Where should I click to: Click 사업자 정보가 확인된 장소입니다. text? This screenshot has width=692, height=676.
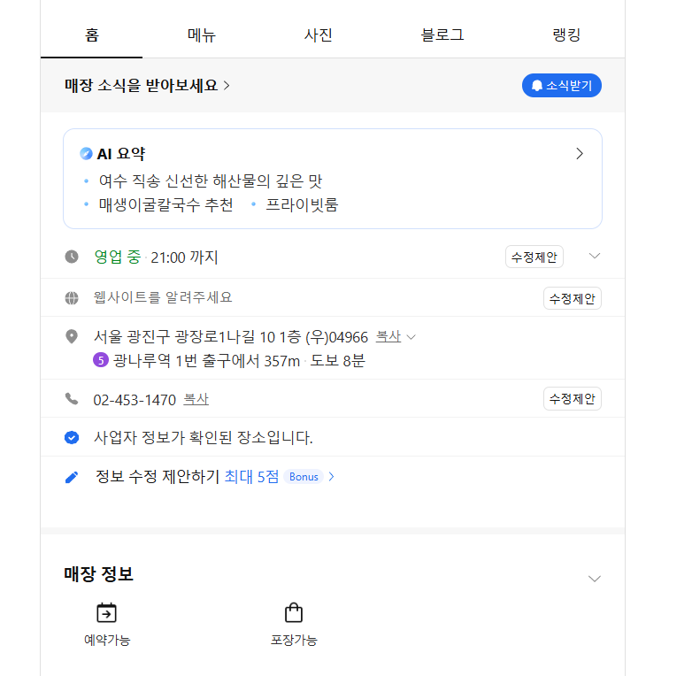[x=204, y=438]
